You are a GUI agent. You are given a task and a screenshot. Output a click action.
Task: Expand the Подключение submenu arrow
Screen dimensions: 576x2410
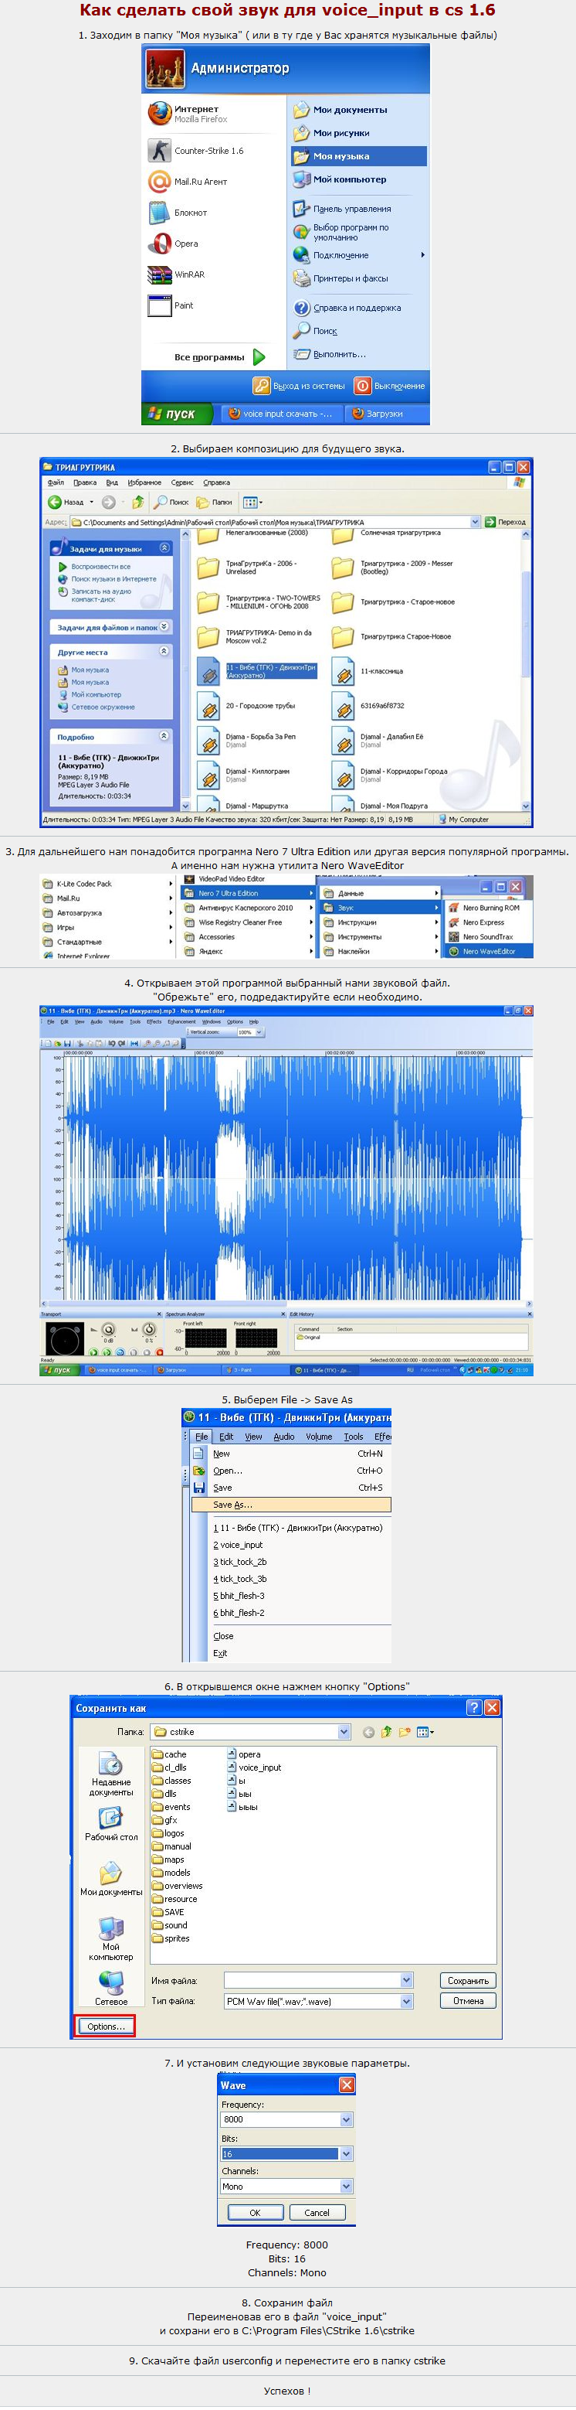(x=423, y=255)
